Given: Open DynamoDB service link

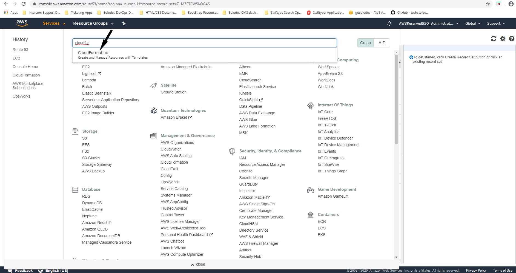Looking at the screenshot, I should [x=92, y=203].
